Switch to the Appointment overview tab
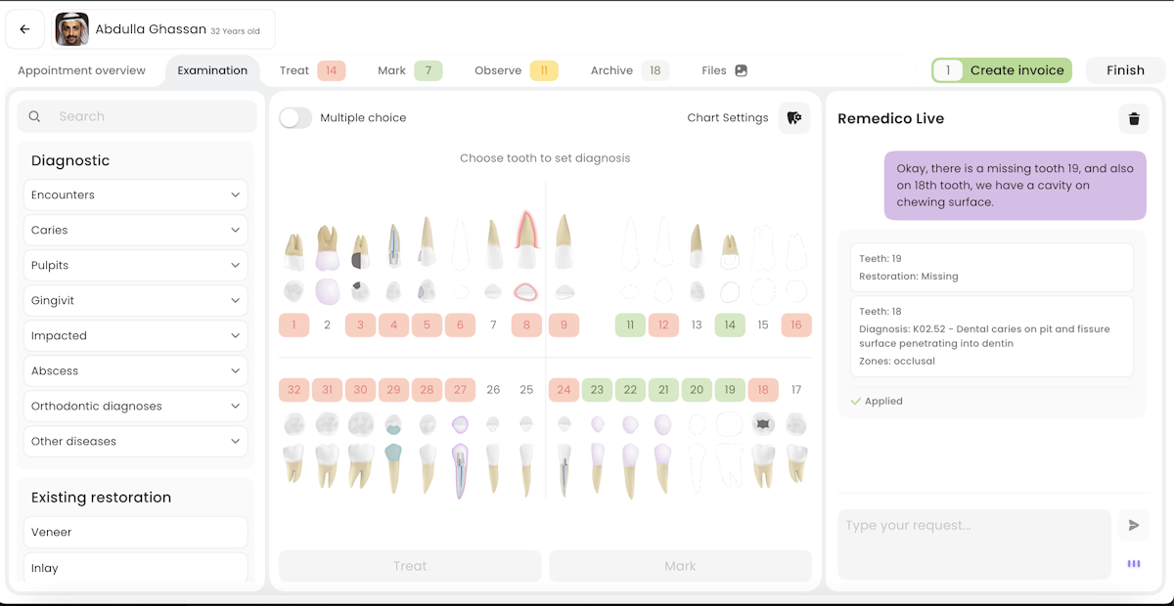 click(81, 69)
